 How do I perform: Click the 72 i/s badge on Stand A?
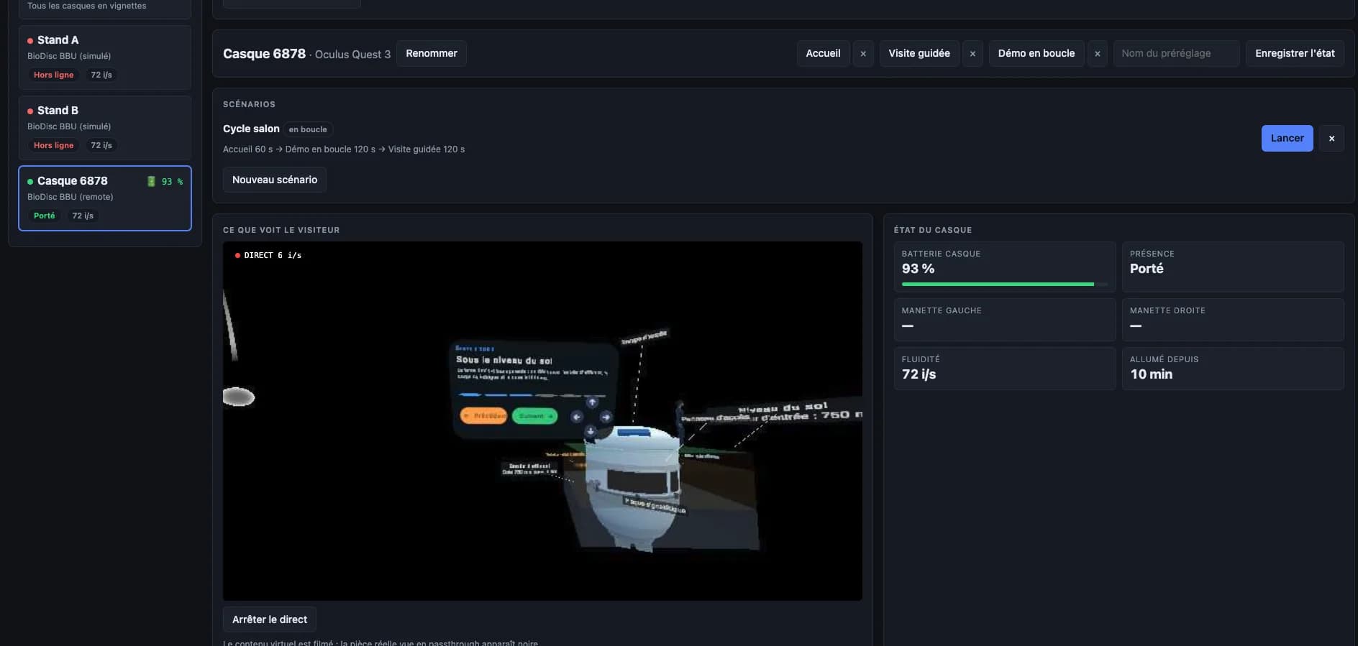click(101, 75)
